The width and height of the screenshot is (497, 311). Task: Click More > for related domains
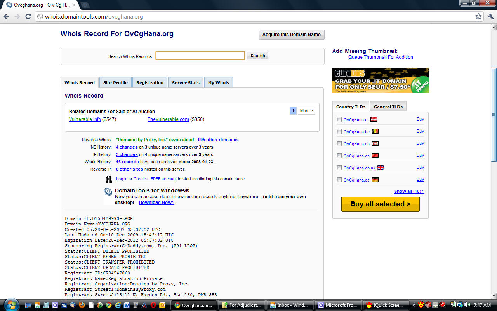(x=306, y=111)
